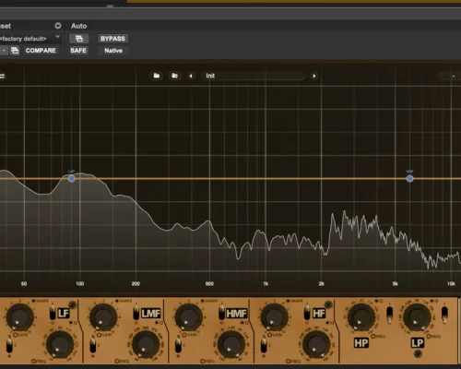Toggle the HMF C/N mode switch
Screen dimensions: 461x369
click(178, 345)
